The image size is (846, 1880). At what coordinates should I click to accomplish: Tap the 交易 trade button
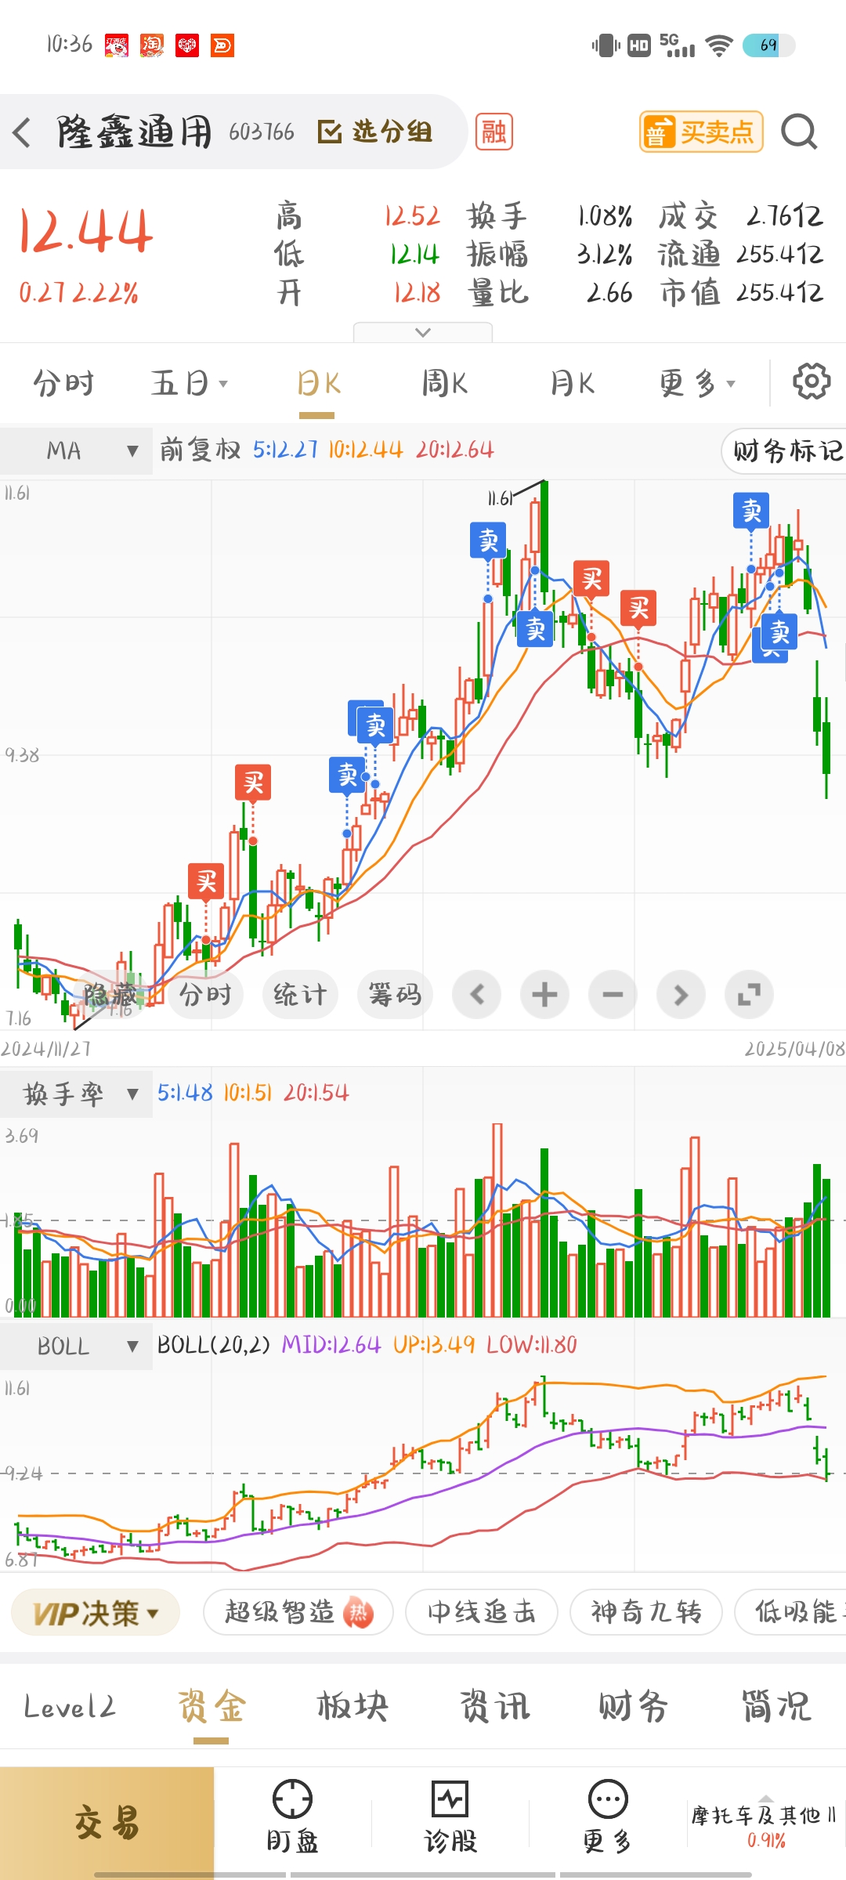point(107,1822)
